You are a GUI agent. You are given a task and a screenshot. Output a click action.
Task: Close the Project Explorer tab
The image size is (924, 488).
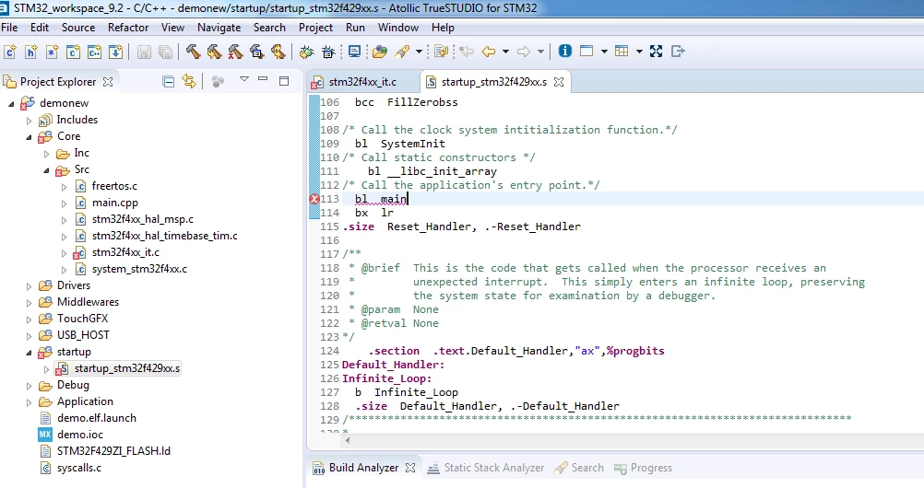coord(108,82)
